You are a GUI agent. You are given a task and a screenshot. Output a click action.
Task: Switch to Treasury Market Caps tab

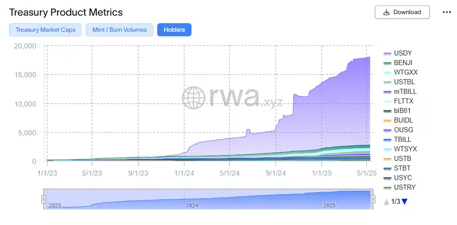coord(45,30)
